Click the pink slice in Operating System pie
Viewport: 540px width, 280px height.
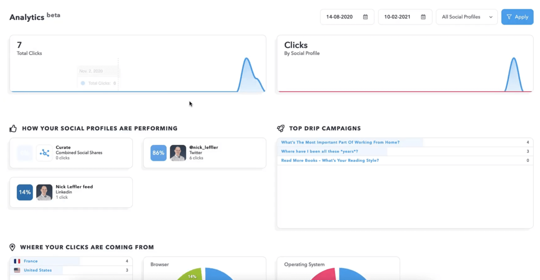pyautogui.click(x=324, y=275)
